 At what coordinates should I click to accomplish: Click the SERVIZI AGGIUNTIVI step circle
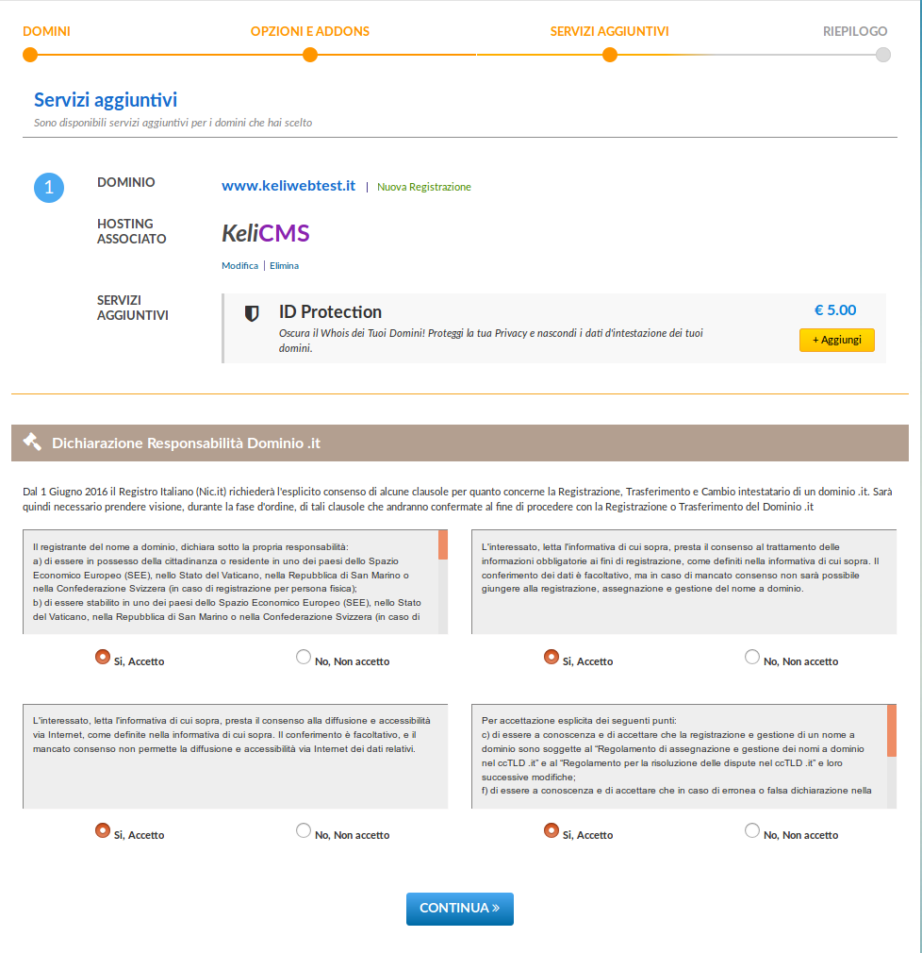(x=610, y=56)
